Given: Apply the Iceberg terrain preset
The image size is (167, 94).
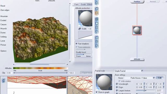Looking at the screenshot, I should (x=3, y=37).
